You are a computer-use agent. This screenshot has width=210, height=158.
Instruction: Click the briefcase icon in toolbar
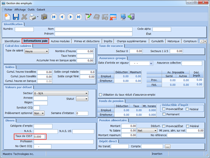click(44, 17)
